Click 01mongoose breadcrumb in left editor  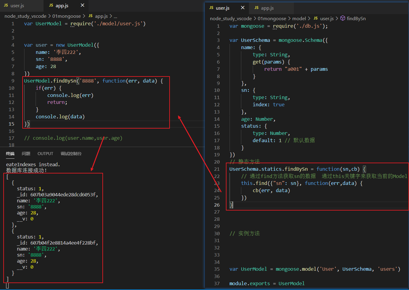pos(67,16)
